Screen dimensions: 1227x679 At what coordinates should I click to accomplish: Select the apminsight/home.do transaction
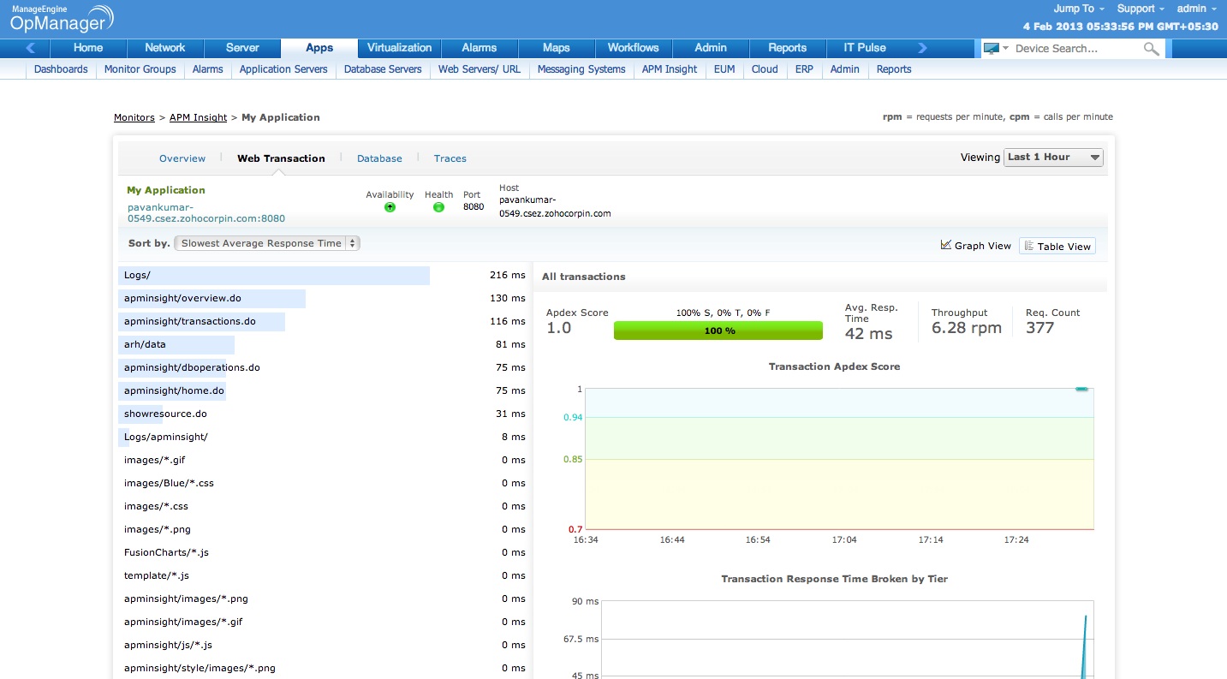coord(324,390)
